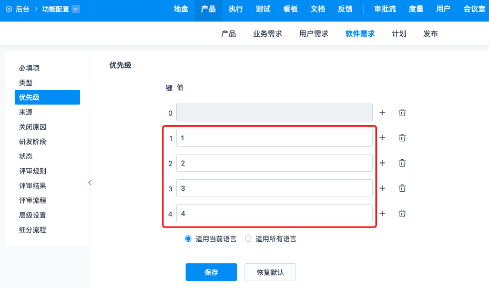489x288 pixels.
Task: Switch to the 用户需求 tab
Action: click(313, 34)
